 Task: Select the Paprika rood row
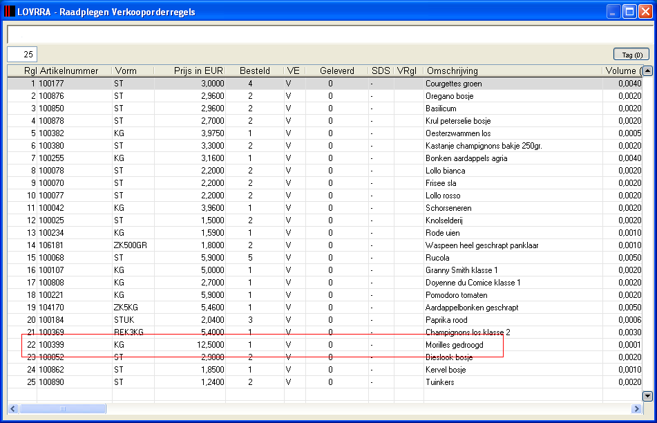click(x=325, y=320)
